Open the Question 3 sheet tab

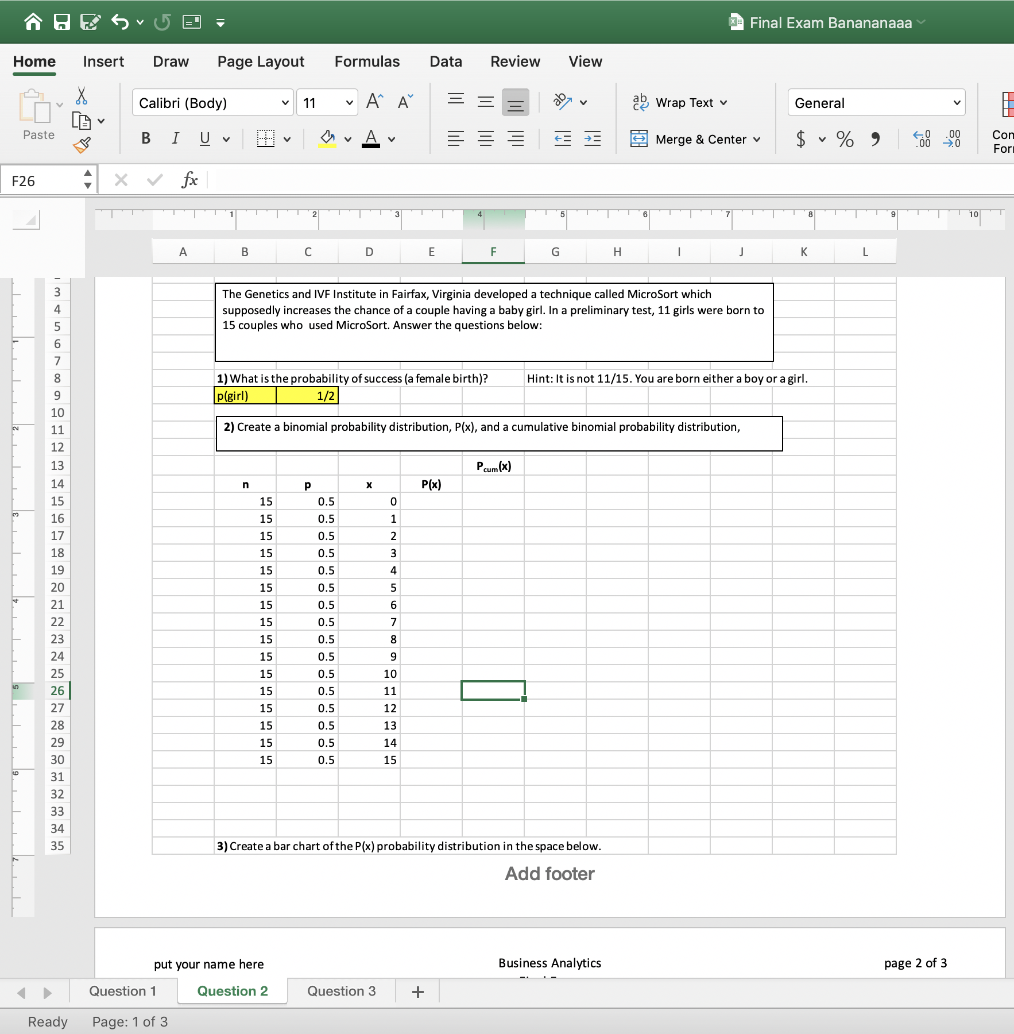pos(341,991)
